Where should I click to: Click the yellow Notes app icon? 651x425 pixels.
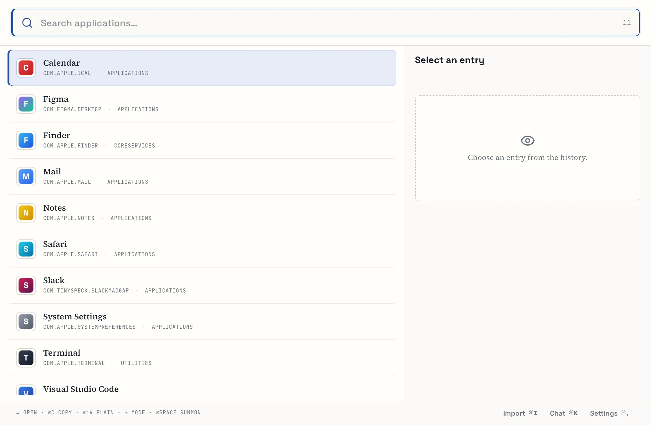click(26, 213)
